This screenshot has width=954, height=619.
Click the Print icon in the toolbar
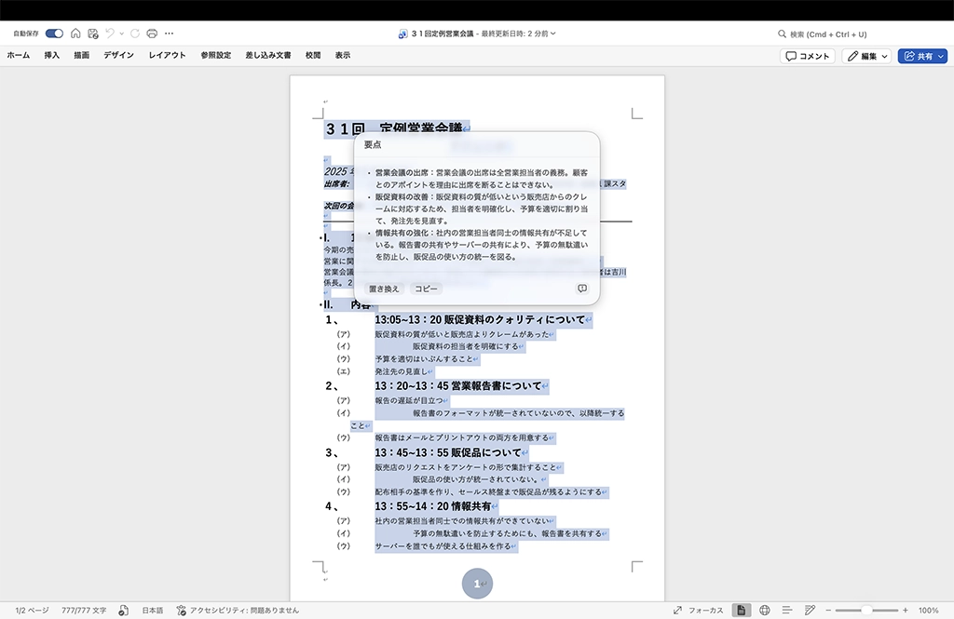[152, 34]
